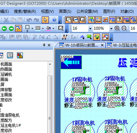Click the zoom out magnifier icon

click(x=124, y=28)
